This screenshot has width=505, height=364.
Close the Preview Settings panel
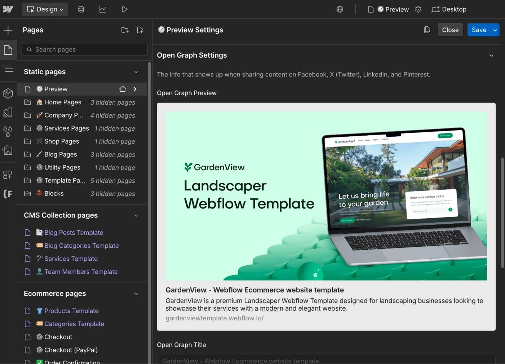tap(450, 30)
